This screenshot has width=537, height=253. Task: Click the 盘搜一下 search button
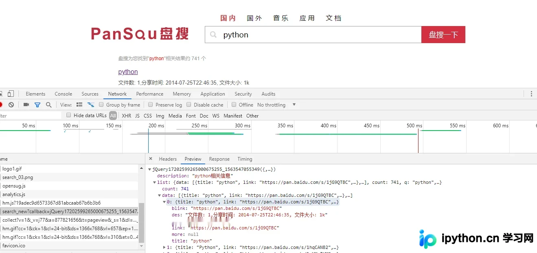[x=443, y=35]
